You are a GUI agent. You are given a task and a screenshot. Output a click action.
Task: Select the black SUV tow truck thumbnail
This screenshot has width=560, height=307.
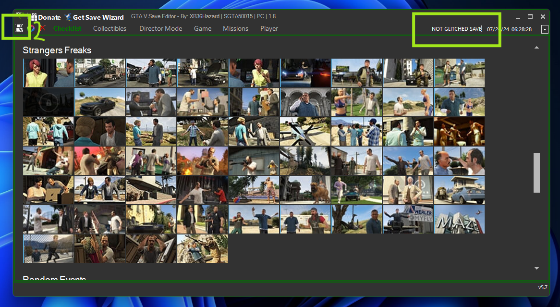coord(99,73)
